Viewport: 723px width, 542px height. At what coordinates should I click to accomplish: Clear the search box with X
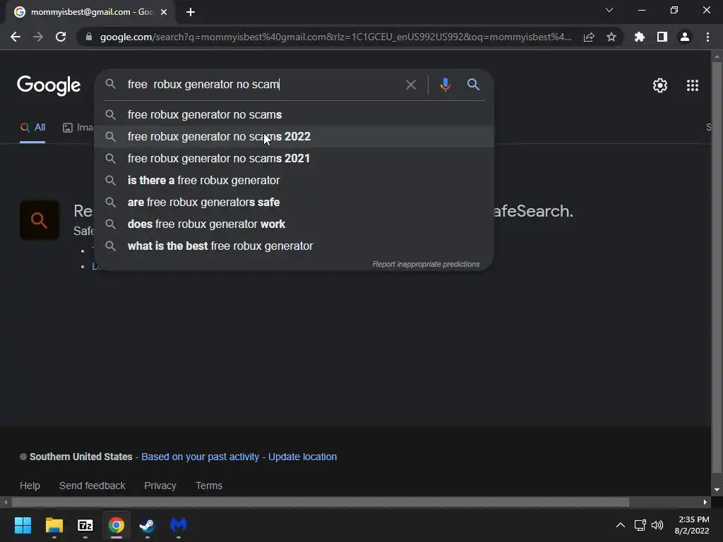[410, 85]
